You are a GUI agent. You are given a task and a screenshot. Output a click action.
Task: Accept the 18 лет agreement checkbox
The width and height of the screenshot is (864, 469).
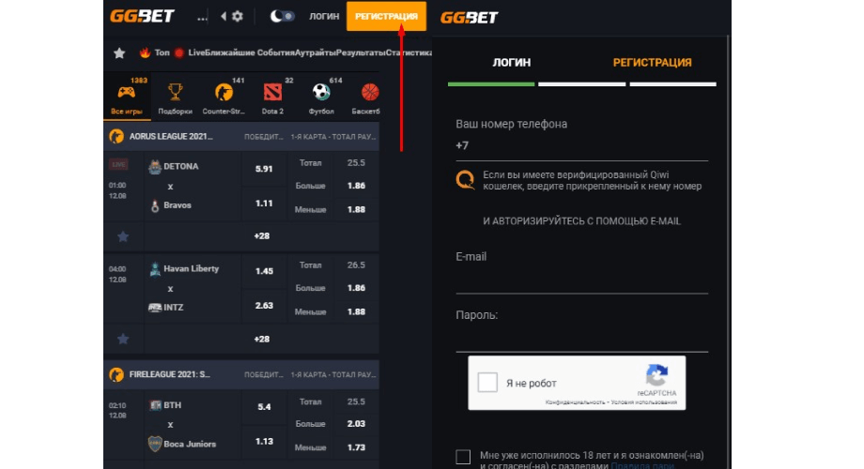pos(463,457)
